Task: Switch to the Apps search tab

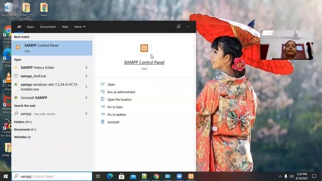Action: (30, 27)
